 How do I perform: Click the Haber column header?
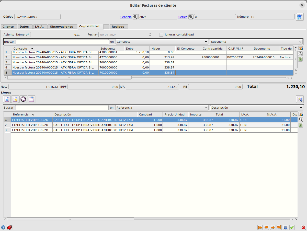163,49
